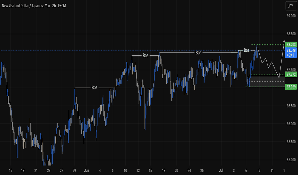Click the 27 date label on time axis
The height and width of the screenshot is (175, 298).
click(x=61, y=171)
